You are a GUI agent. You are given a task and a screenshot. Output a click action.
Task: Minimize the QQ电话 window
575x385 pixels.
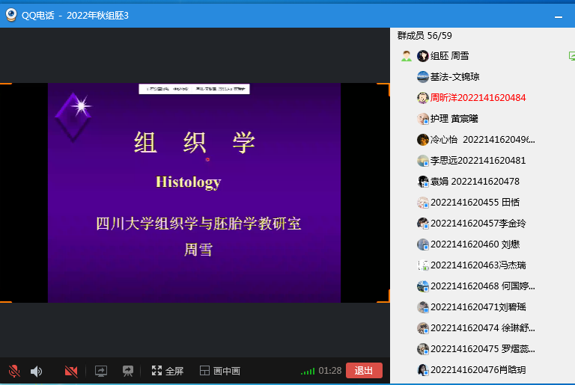point(558,15)
